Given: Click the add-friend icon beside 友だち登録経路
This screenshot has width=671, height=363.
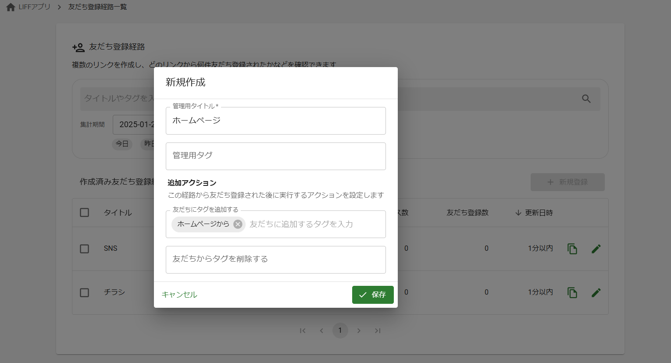Looking at the screenshot, I should pyautogui.click(x=79, y=47).
